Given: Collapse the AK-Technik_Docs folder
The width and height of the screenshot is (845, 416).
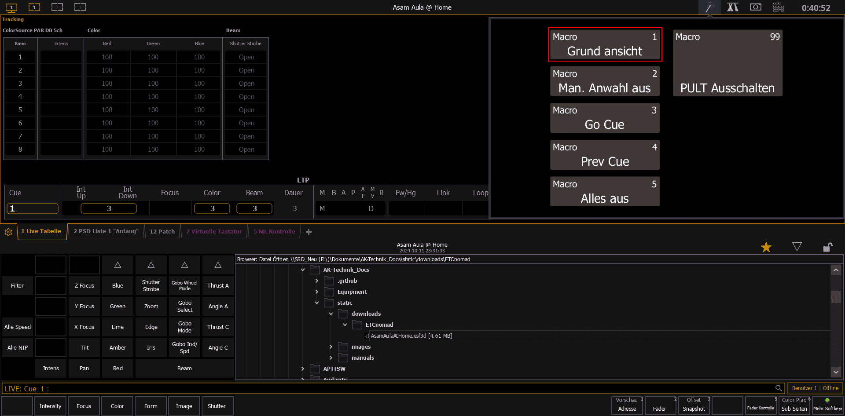Looking at the screenshot, I should coord(303,270).
